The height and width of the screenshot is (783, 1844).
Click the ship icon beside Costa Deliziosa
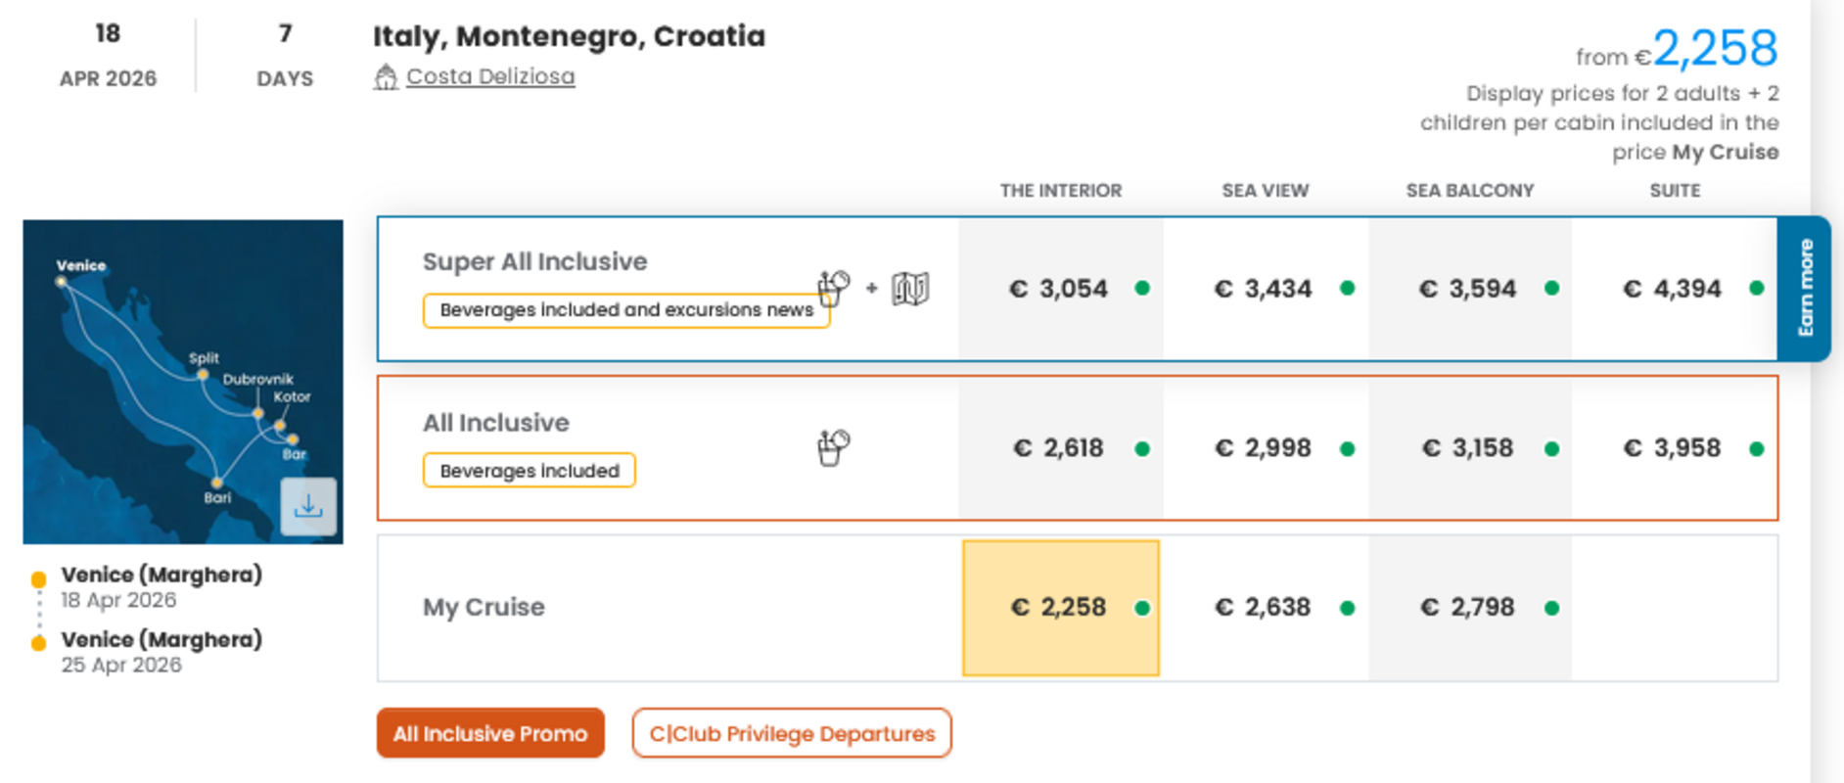tap(386, 77)
